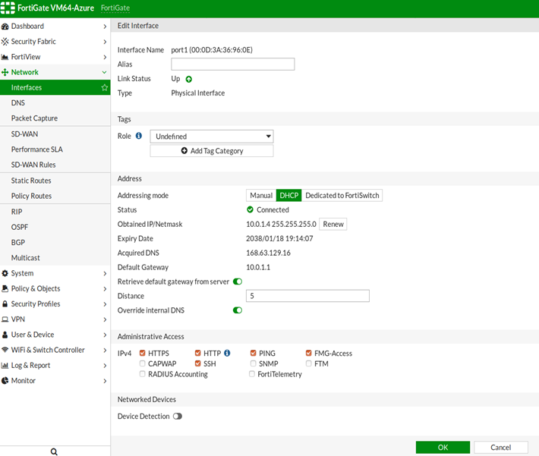Image resolution: width=539 pixels, height=456 pixels.
Task: Click the Role info icon
Action: coord(139,136)
